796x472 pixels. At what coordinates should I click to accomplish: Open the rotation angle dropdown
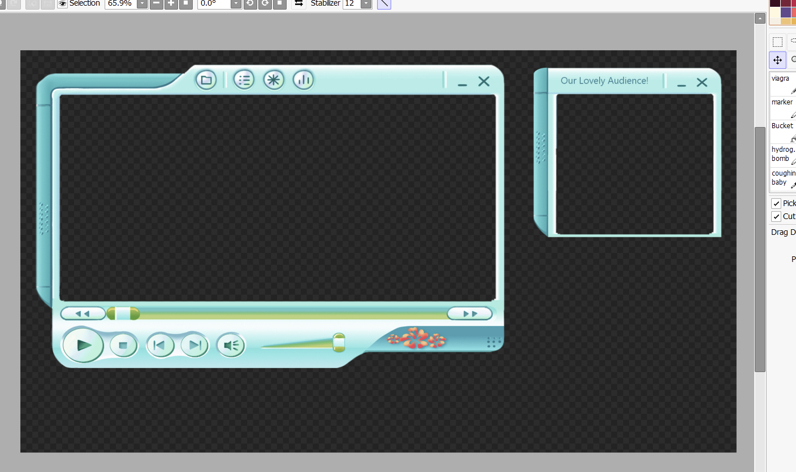coord(236,3)
